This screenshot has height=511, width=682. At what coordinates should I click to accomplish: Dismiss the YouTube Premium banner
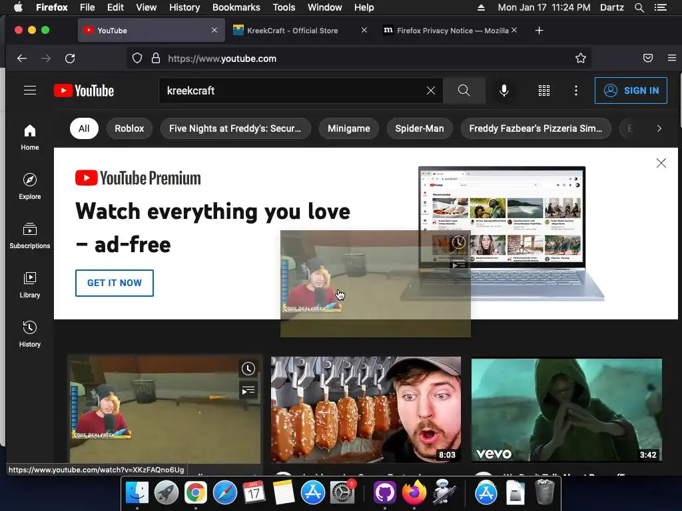(661, 163)
